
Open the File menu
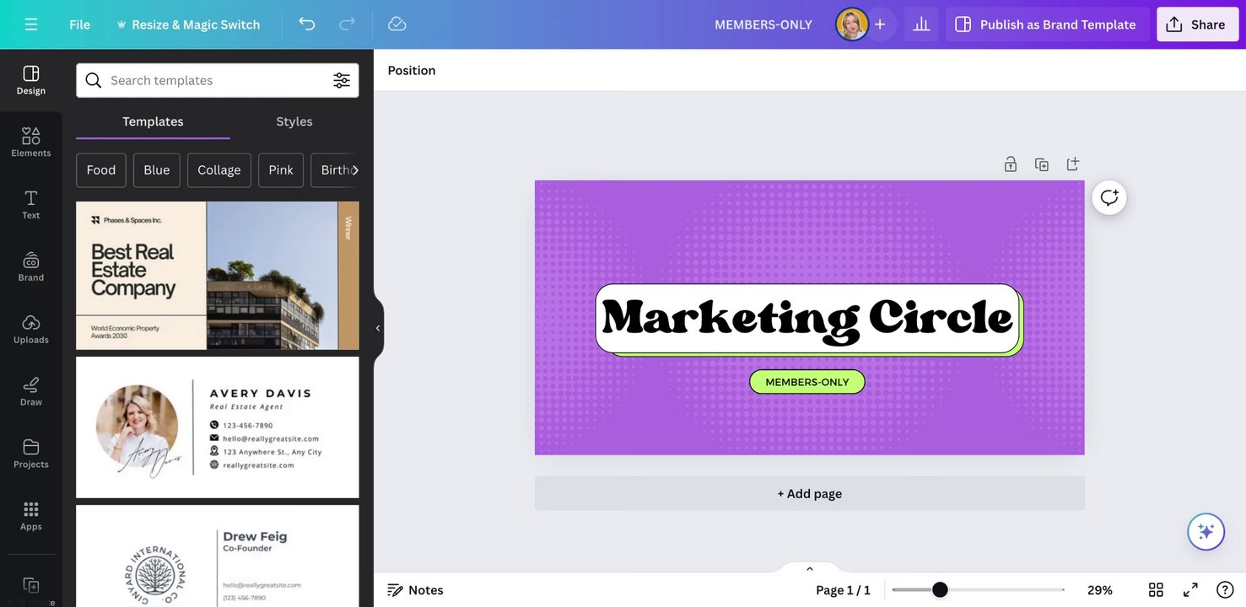coord(79,24)
